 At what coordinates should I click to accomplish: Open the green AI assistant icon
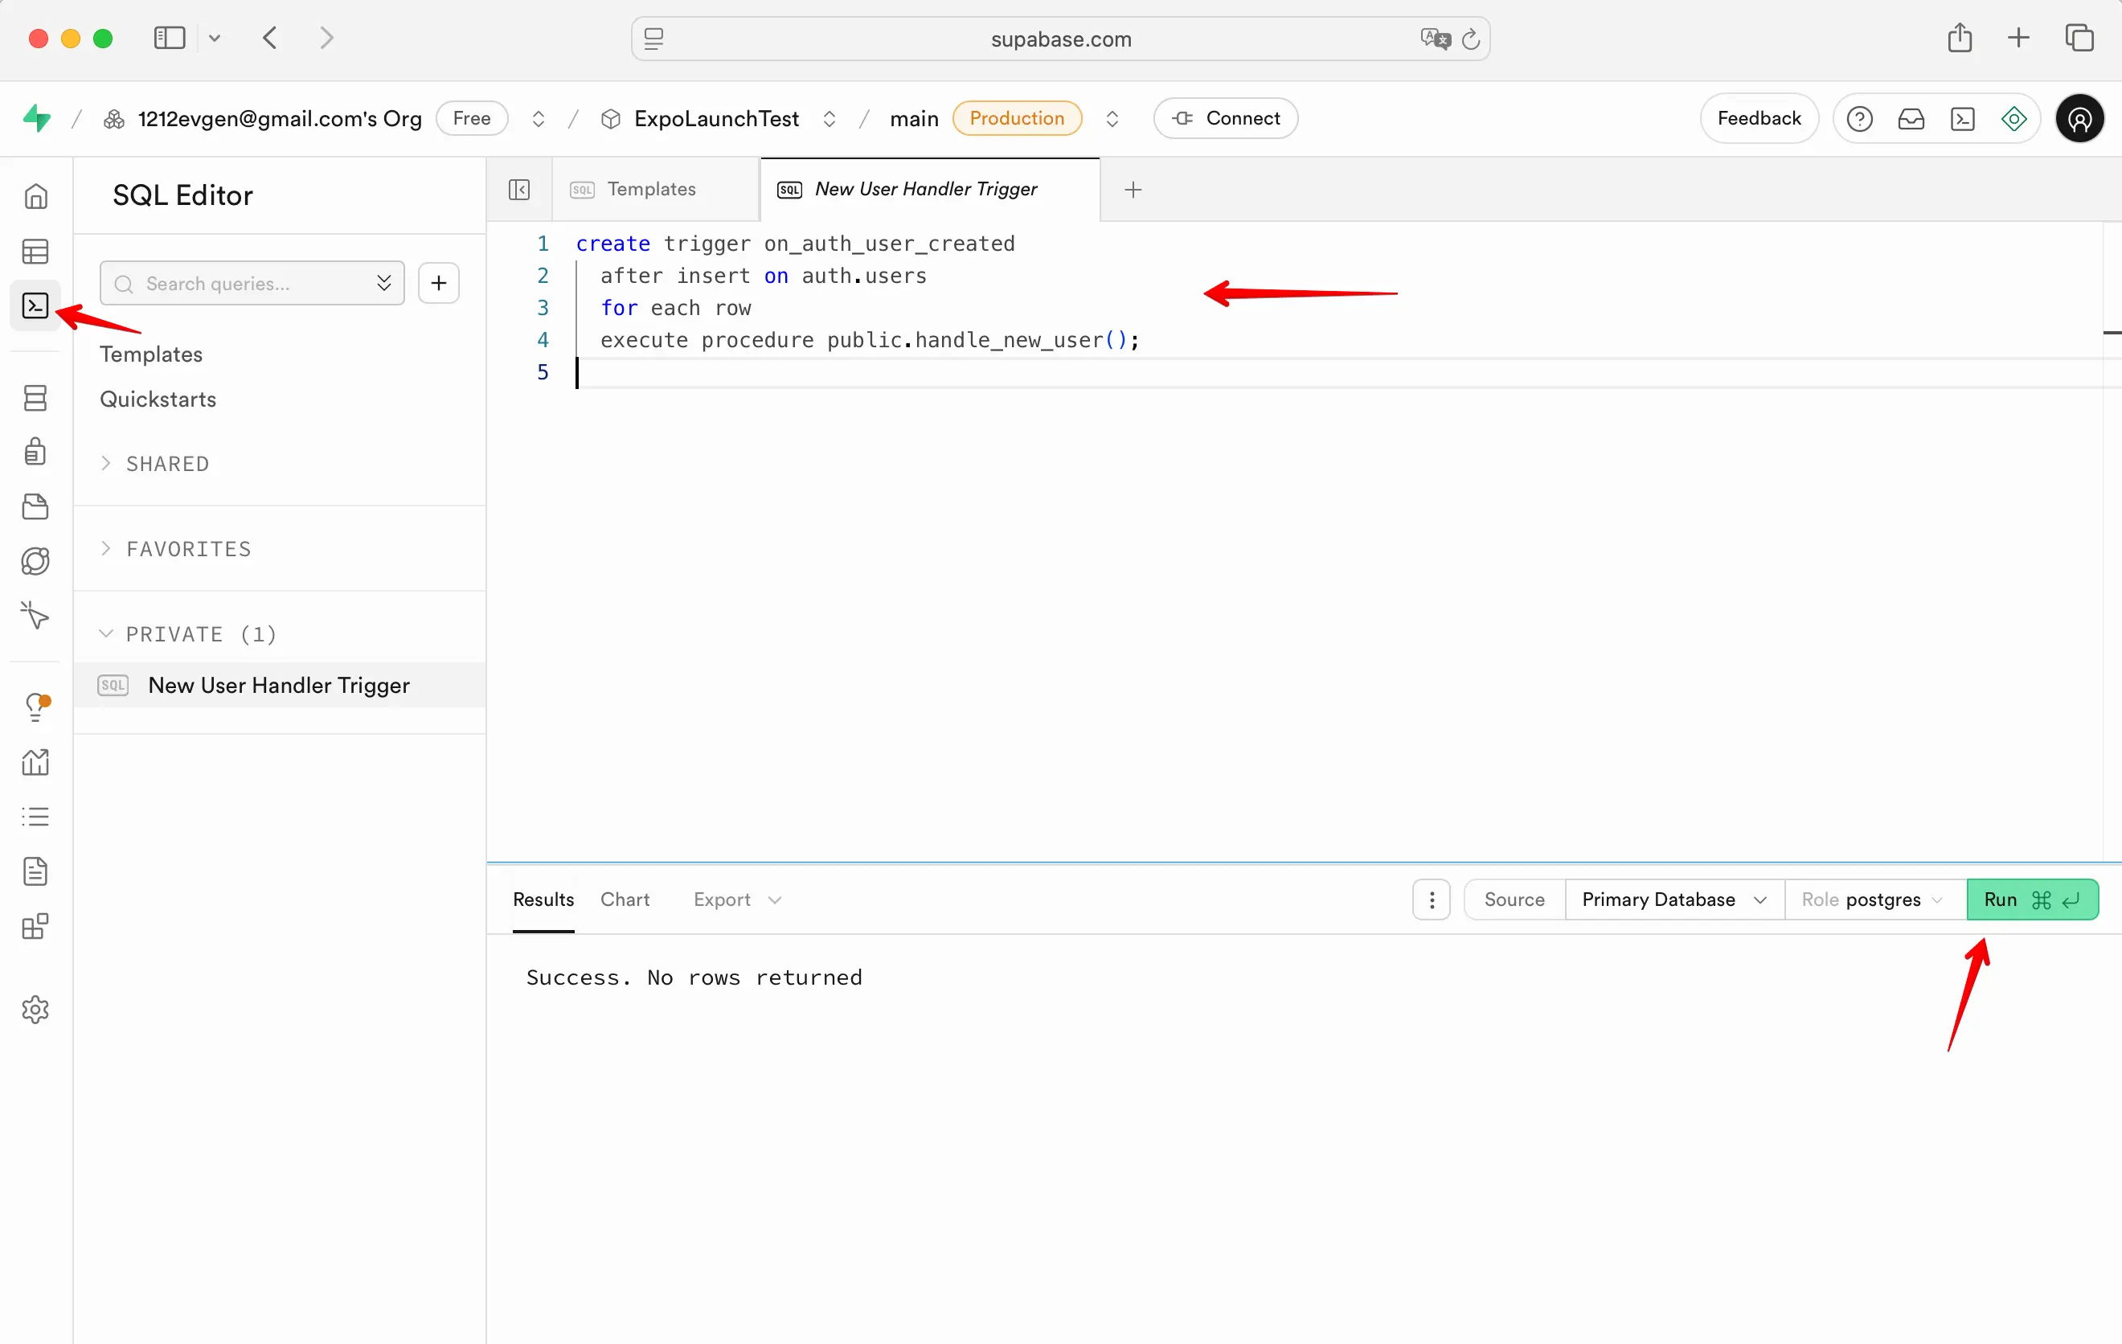point(2013,118)
